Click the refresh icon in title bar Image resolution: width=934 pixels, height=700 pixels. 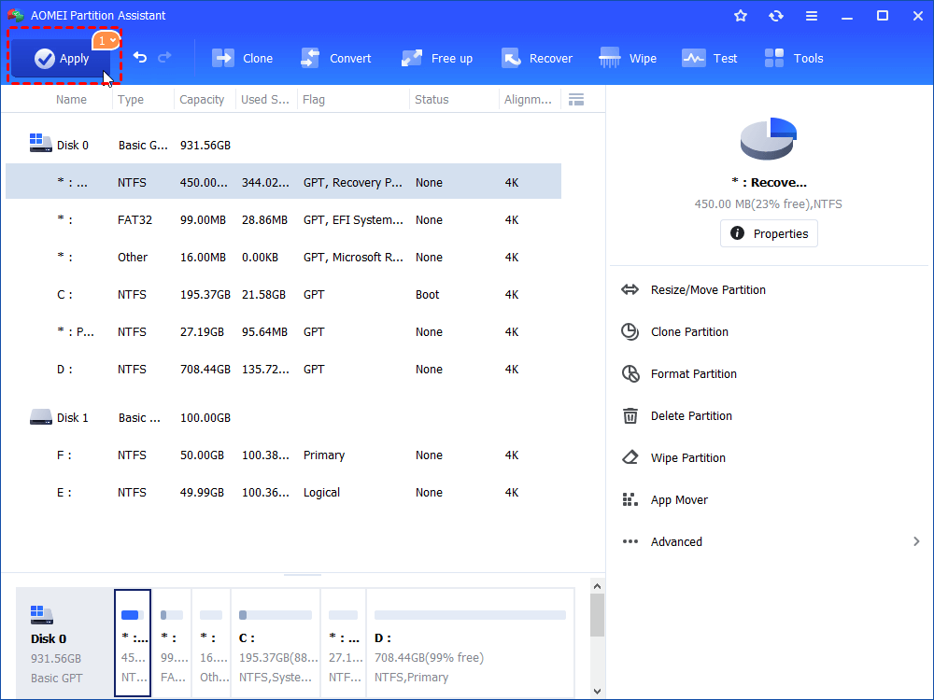click(x=775, y=16)
